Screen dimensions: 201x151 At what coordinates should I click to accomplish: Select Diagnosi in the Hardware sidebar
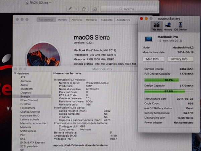(26, 93)
